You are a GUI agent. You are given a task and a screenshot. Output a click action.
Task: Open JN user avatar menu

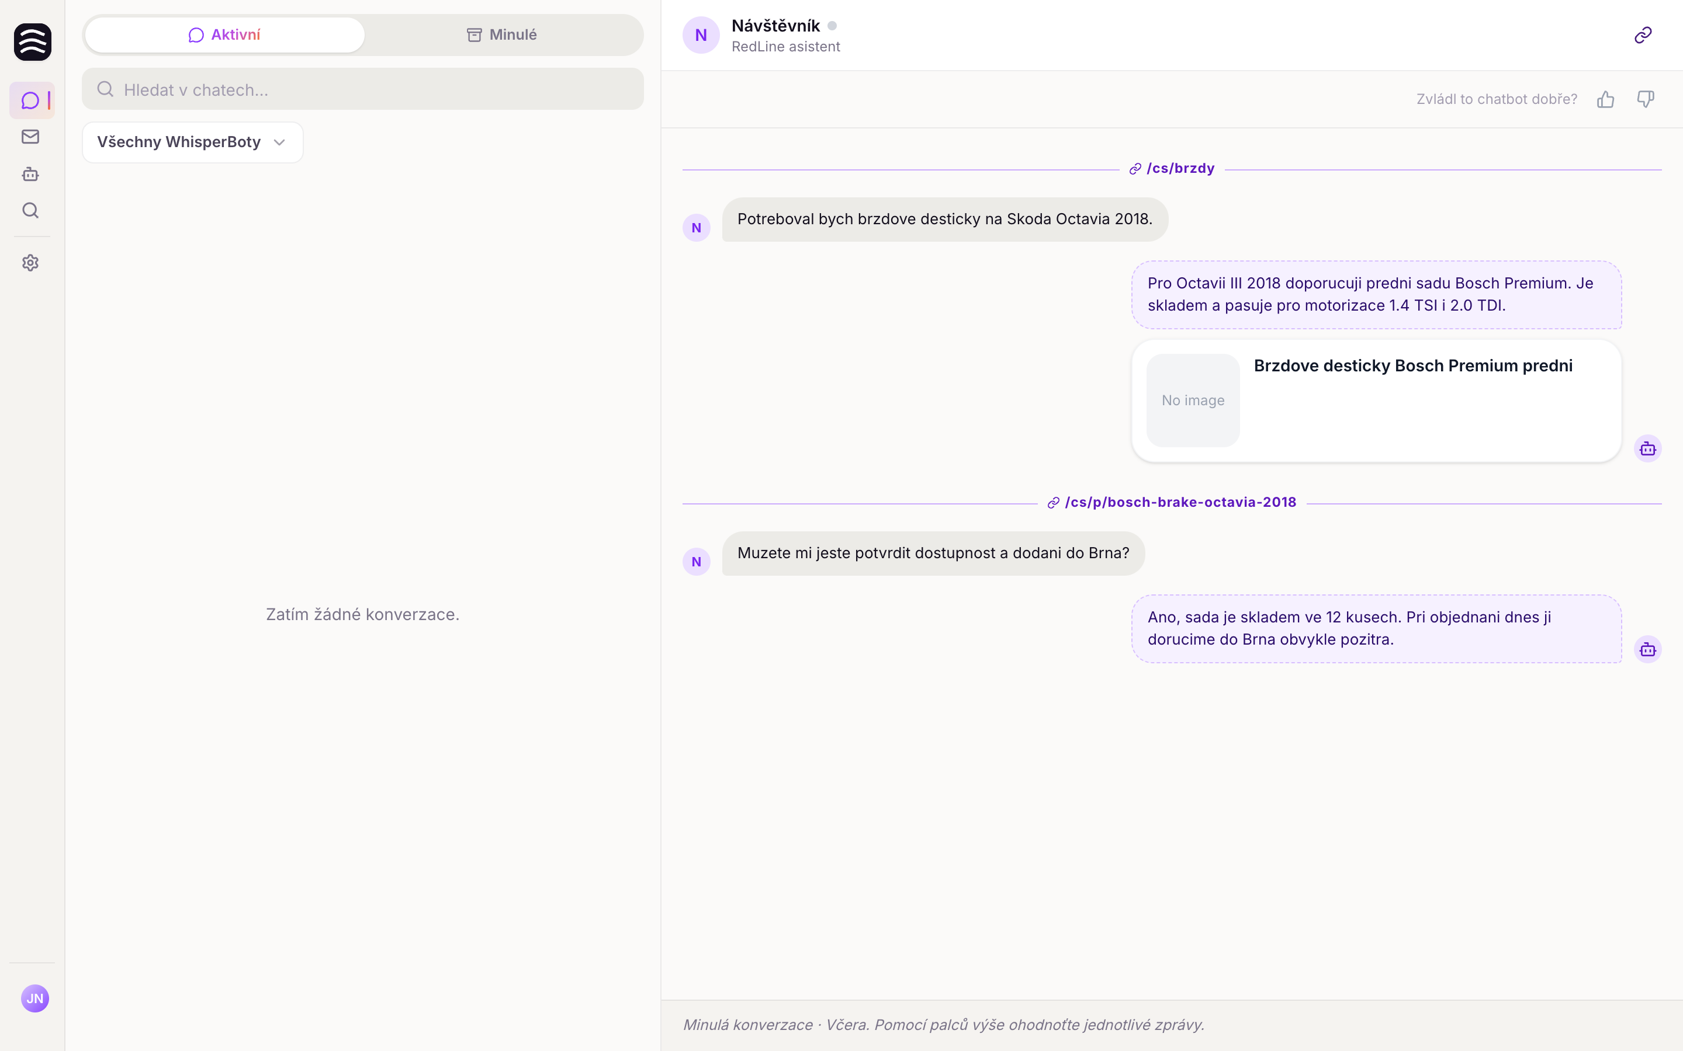pyautogui.click(x=35, y=998)
